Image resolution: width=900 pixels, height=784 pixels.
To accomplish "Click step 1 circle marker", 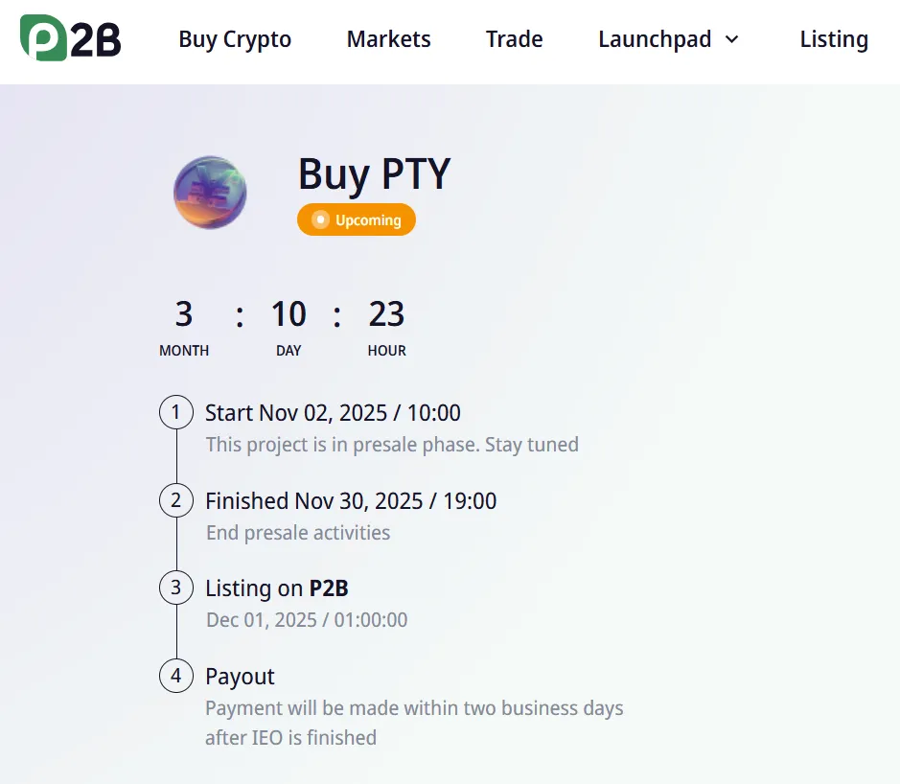I will point(175,413).
